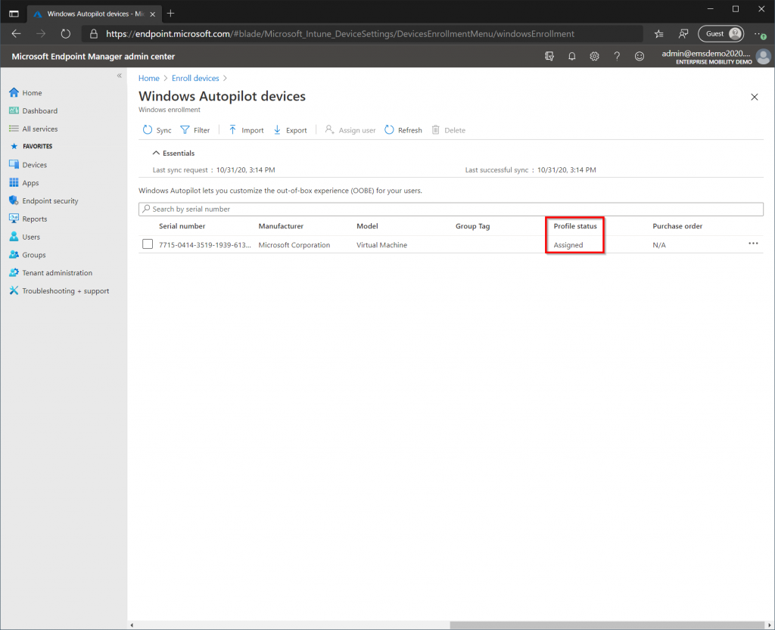Import Autopilot devices
The width and height of the screenshot is (775, 630).
[x=246, y=130]
